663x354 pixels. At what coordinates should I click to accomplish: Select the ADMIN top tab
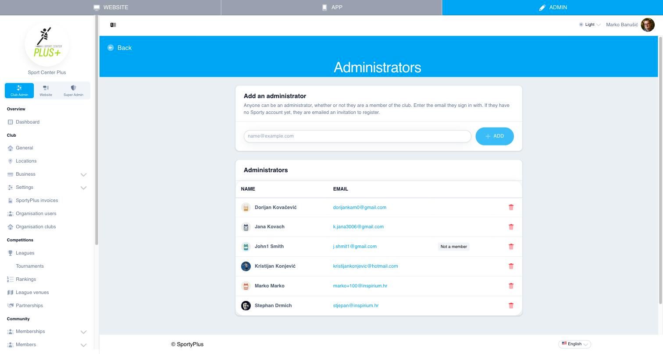point(552,7)
